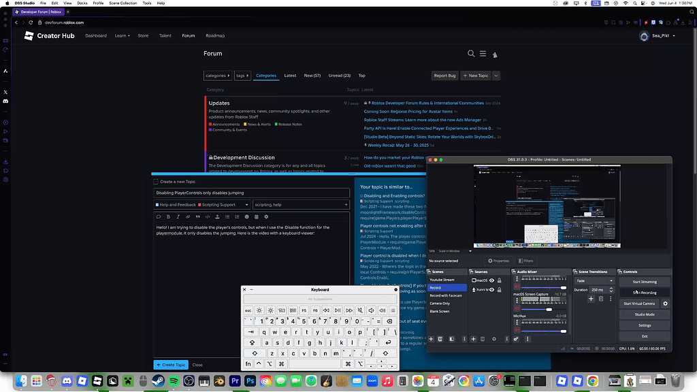This screenshot has height=392, width=697.
Task: Toggle lock on macOS source
Action: click(x=499, y=280)
